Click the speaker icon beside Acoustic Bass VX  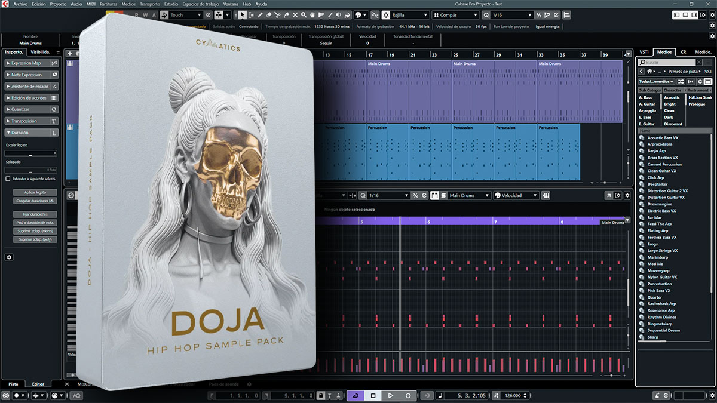(642, 138)
